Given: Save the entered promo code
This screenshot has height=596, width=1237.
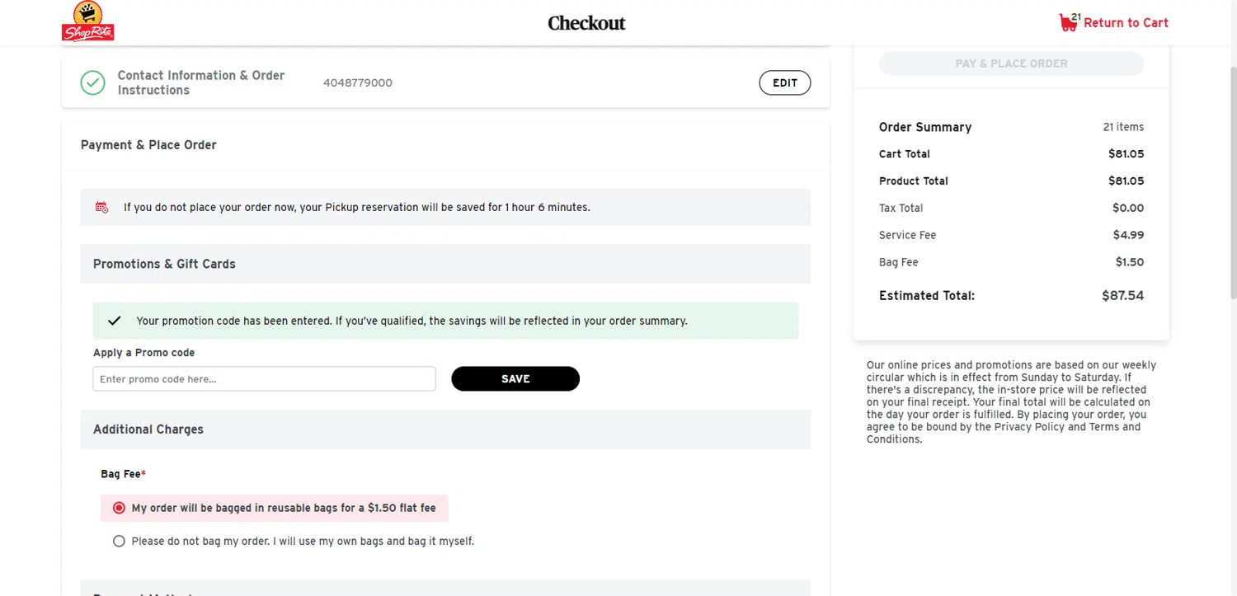Looking at the screenshot, I should pyautogui.click(x=515, y=379).
